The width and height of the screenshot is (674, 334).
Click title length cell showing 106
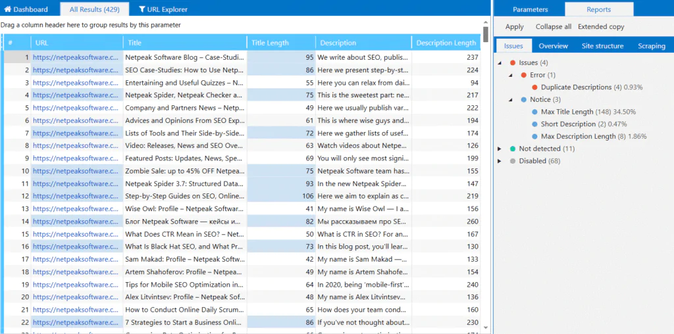click(281, 196)
